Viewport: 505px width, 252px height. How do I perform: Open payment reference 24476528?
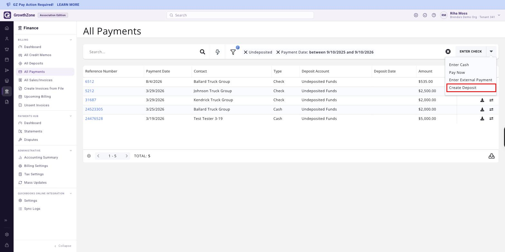[94, 119]
